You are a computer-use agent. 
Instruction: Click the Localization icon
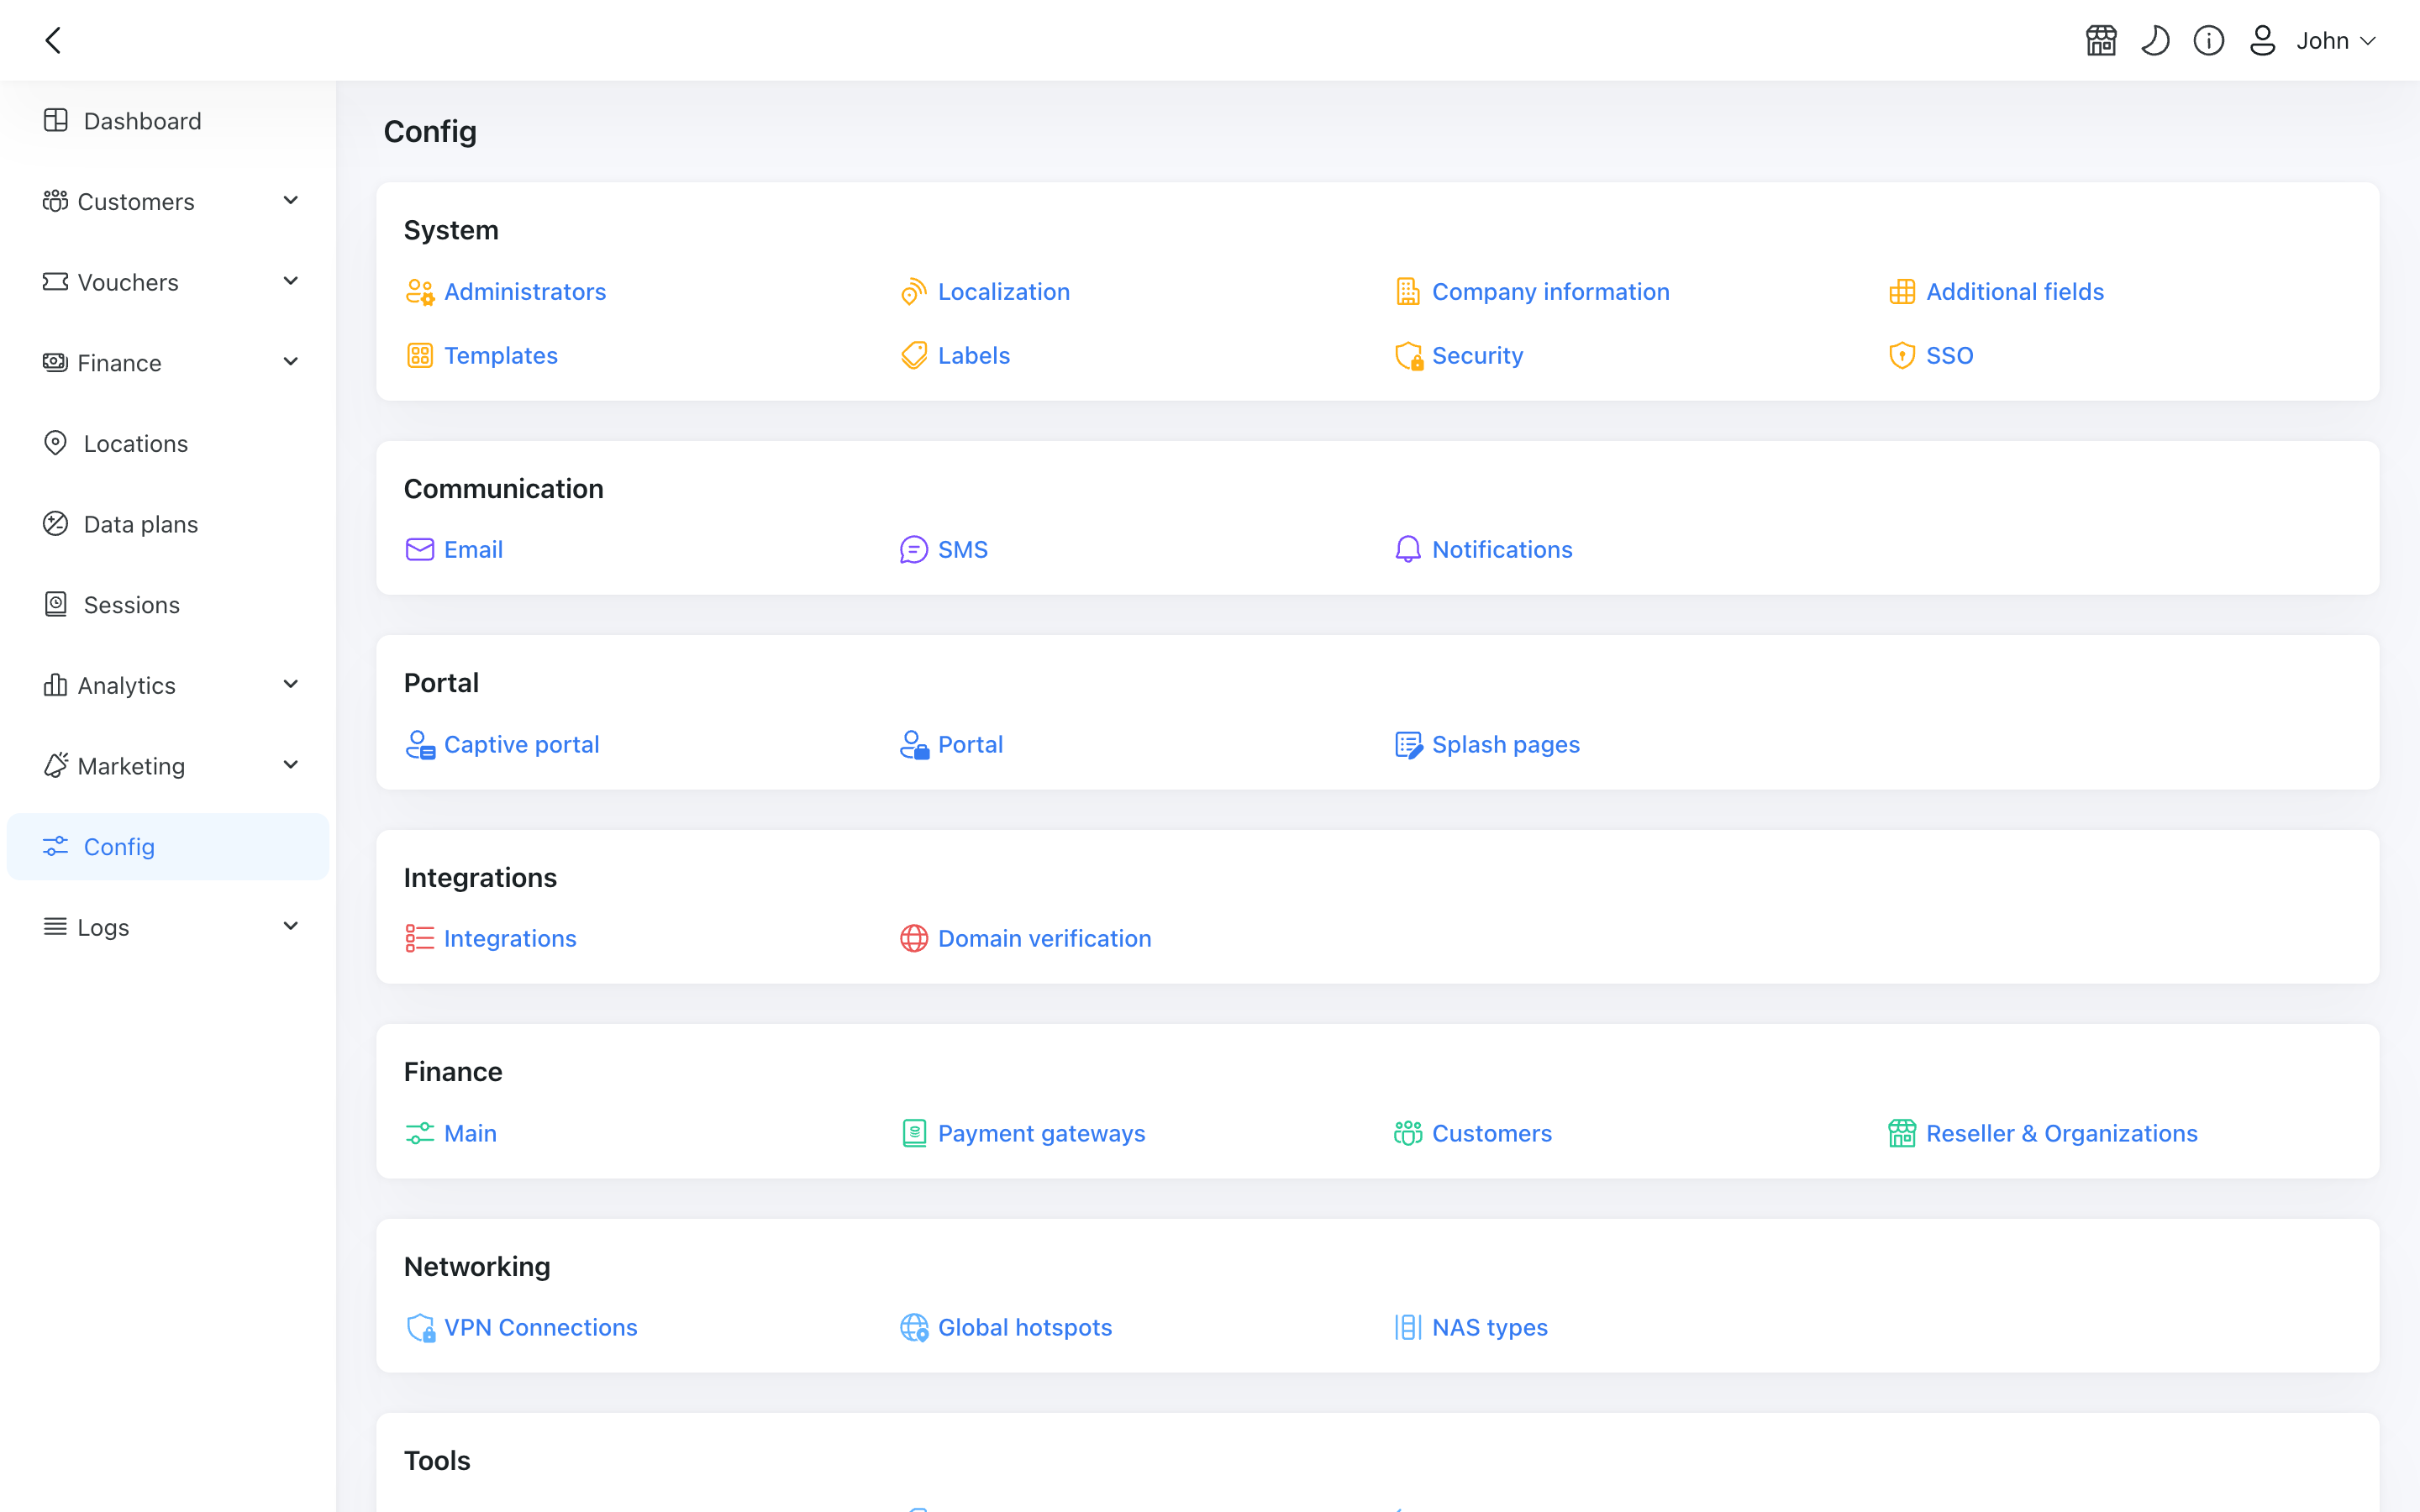pos(914,292)
